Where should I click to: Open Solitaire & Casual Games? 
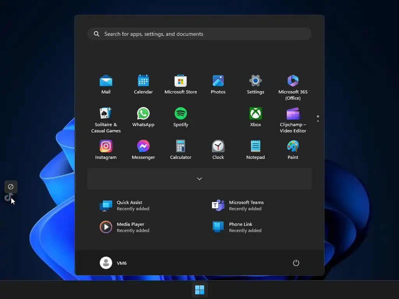tap(106, 120)
